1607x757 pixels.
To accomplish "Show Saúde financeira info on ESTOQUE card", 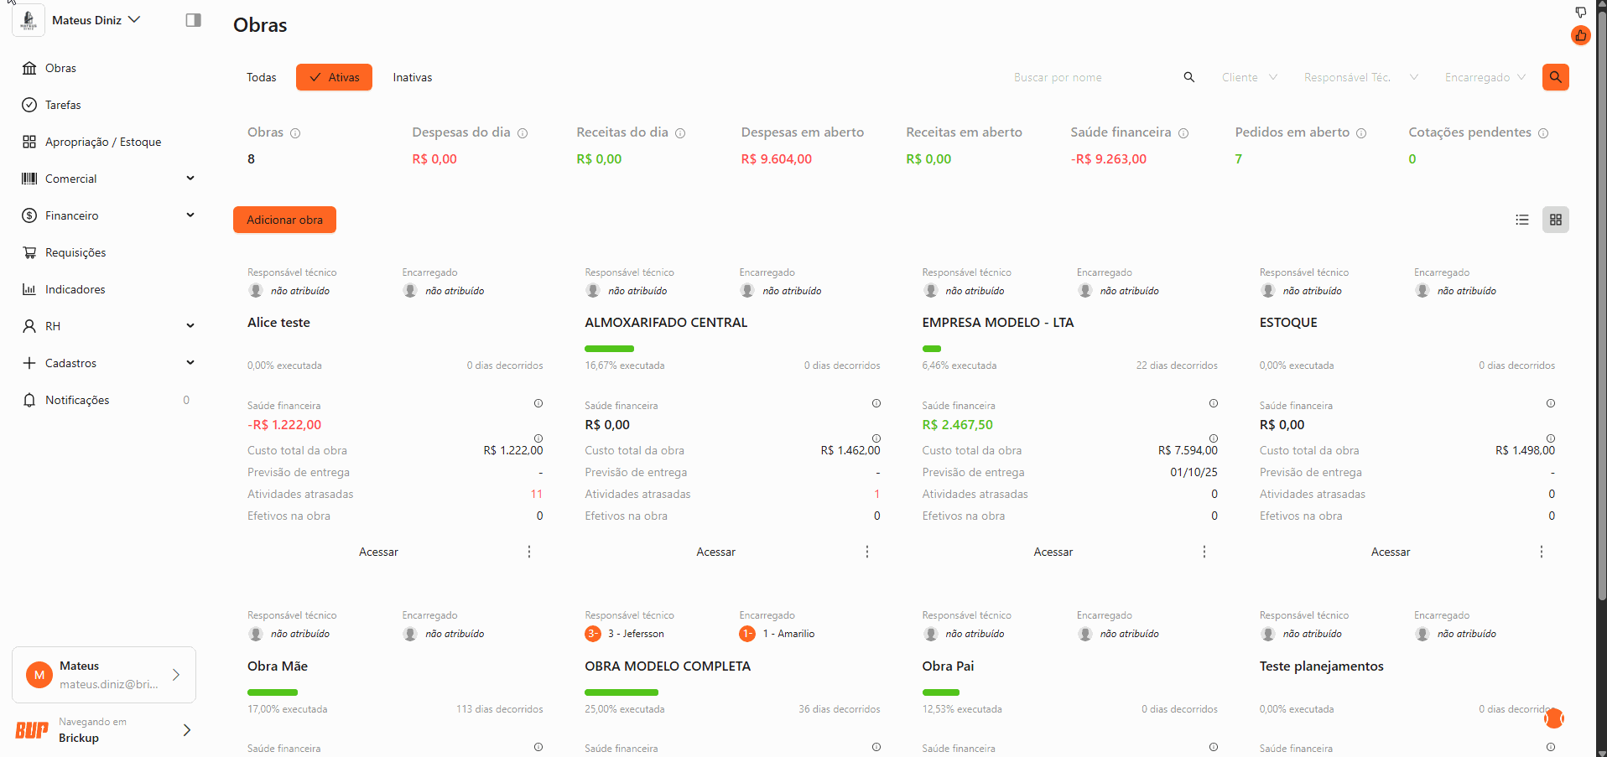I will coord(1551,403).
